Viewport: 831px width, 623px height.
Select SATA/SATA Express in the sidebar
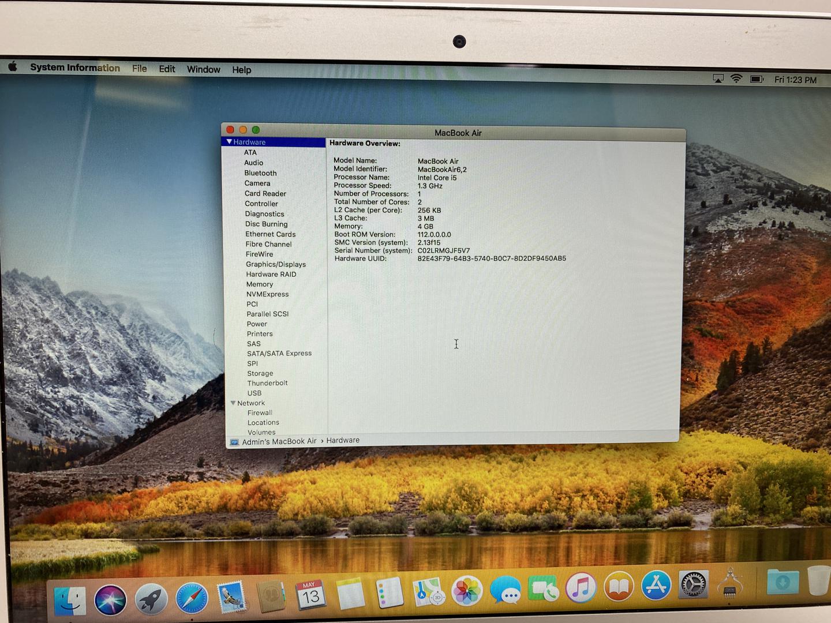tap(279, 354)
